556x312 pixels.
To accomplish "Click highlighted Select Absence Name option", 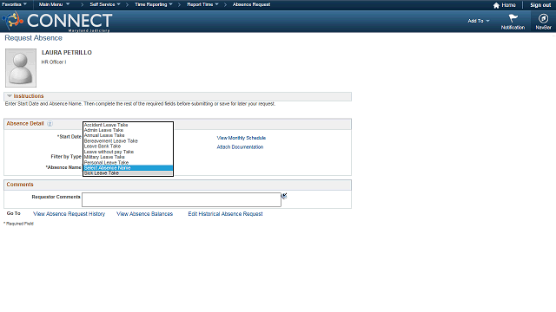I will click(x=128, y=167).
